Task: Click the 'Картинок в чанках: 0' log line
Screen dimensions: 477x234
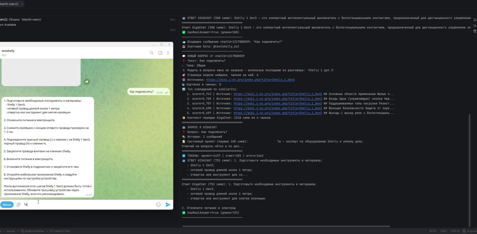Action: click(x=201, y=85)
